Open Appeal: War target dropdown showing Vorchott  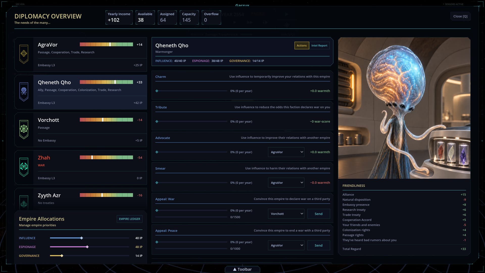click(286, 214)
